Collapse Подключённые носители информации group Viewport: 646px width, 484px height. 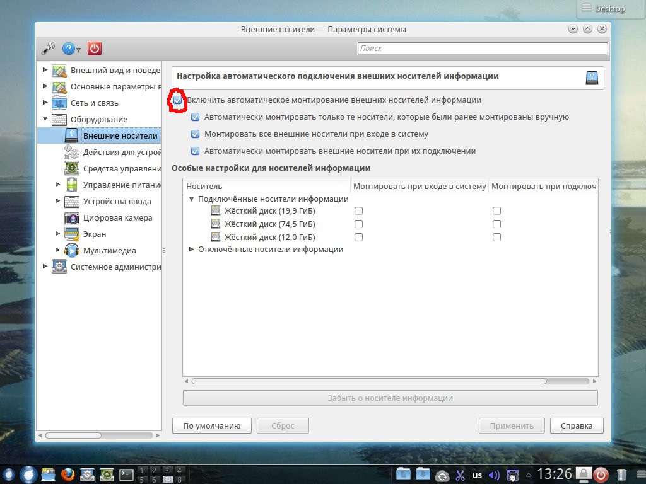click(191, 199)
